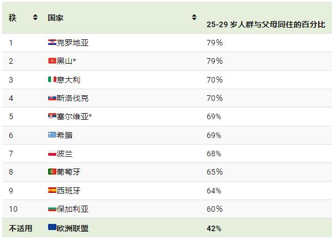
Task: Sort table by country column arrows
Action: point(194,17)
